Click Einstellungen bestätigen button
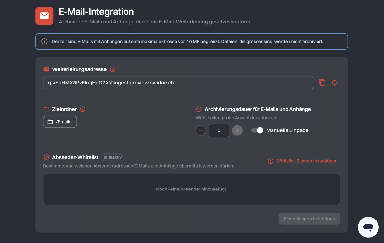This screenshot has height=243, width=384. coord(309,219)
